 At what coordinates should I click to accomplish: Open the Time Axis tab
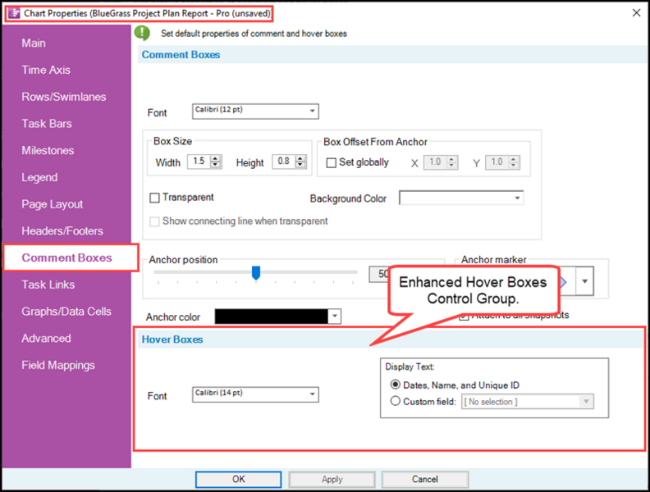[46, 70]
